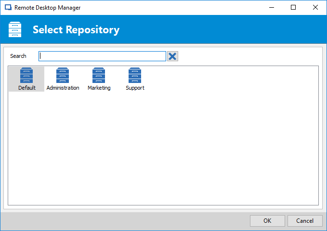Click the Support repository label
The width and height of the screenshot is (327, 231).
point(135,88)
